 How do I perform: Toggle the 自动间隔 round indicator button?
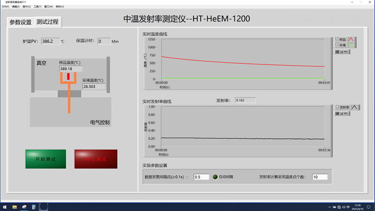pyautogui.click(x=215, y=177)
